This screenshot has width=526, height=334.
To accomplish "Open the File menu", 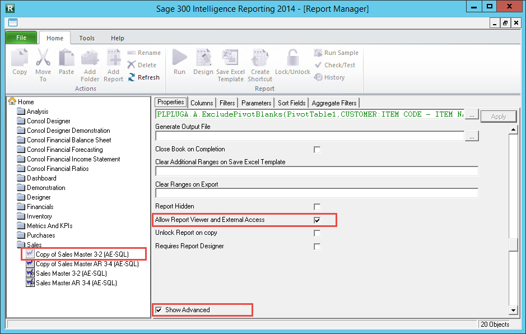I will click(21, 38).
